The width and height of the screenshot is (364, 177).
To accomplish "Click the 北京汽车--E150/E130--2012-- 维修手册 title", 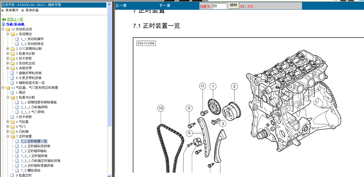I will point(31,5).
